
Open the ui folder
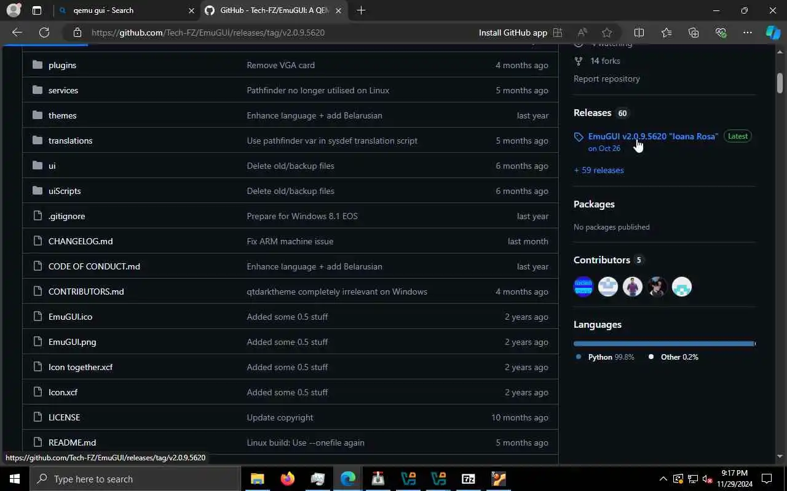click(x=52, y=166)
